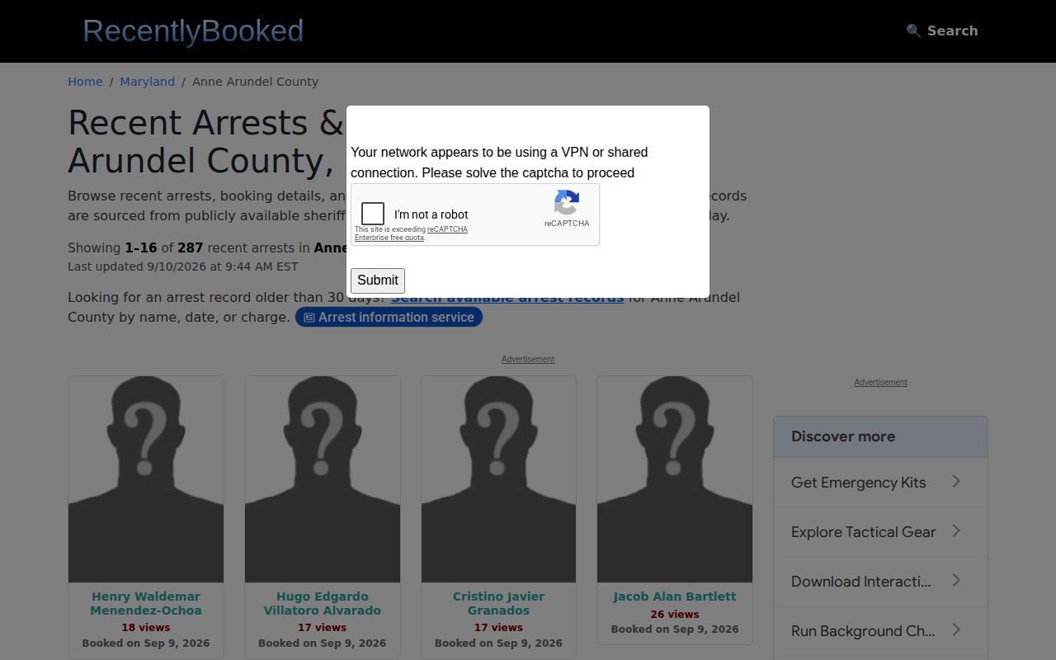Click the icon in Arrest information service badge
Viewport: 1056px width, 660px height.
pos(309,318)
